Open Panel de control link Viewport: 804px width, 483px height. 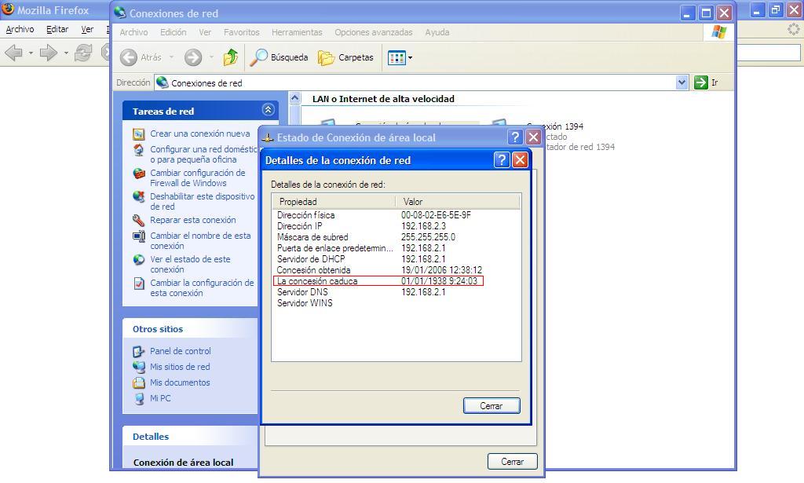tap(181, 351)
